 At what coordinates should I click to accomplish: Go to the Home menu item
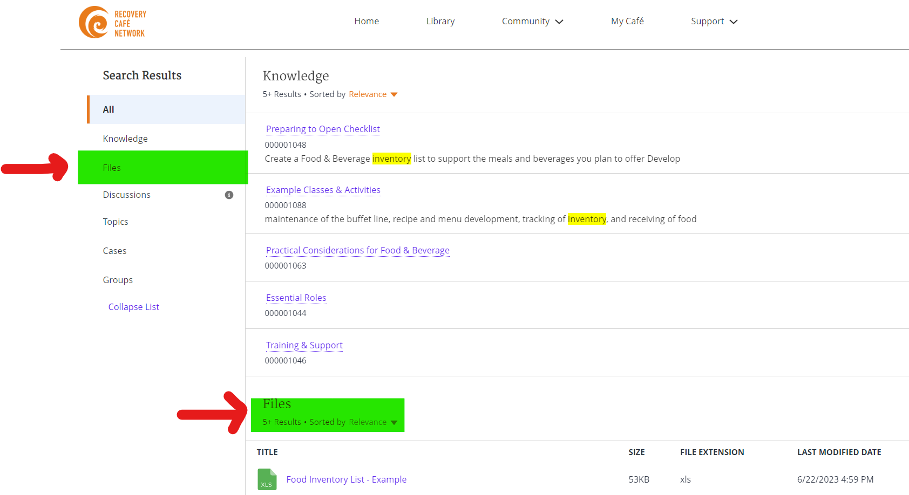coord(367,21)
